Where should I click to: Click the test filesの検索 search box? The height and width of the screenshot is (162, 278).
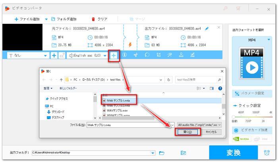[x=199, y=80]
